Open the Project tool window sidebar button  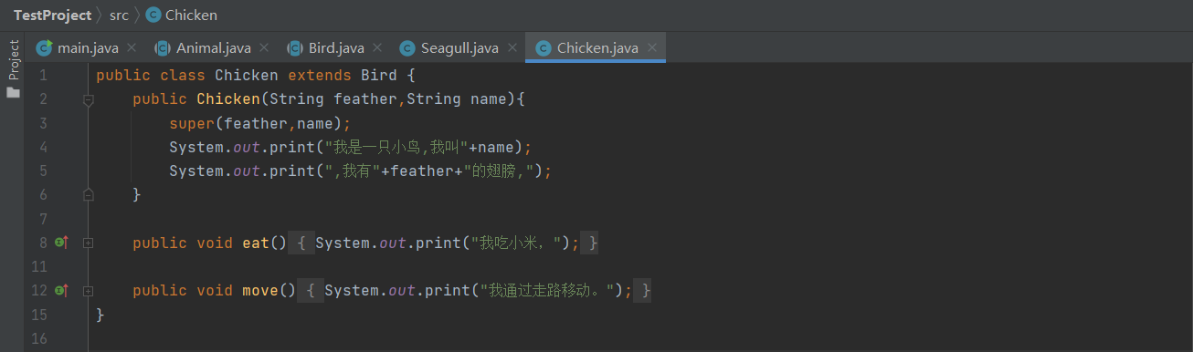(x=13, y=68)
